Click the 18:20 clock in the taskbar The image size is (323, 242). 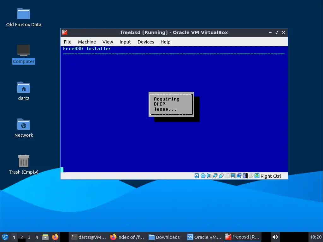coord(315,237)
